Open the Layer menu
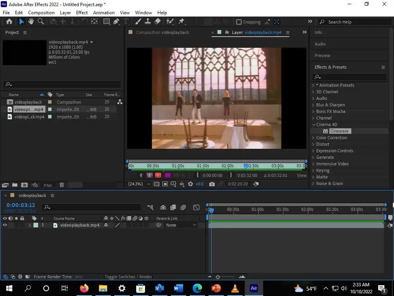The image size is (394, 296). (65, 13)
